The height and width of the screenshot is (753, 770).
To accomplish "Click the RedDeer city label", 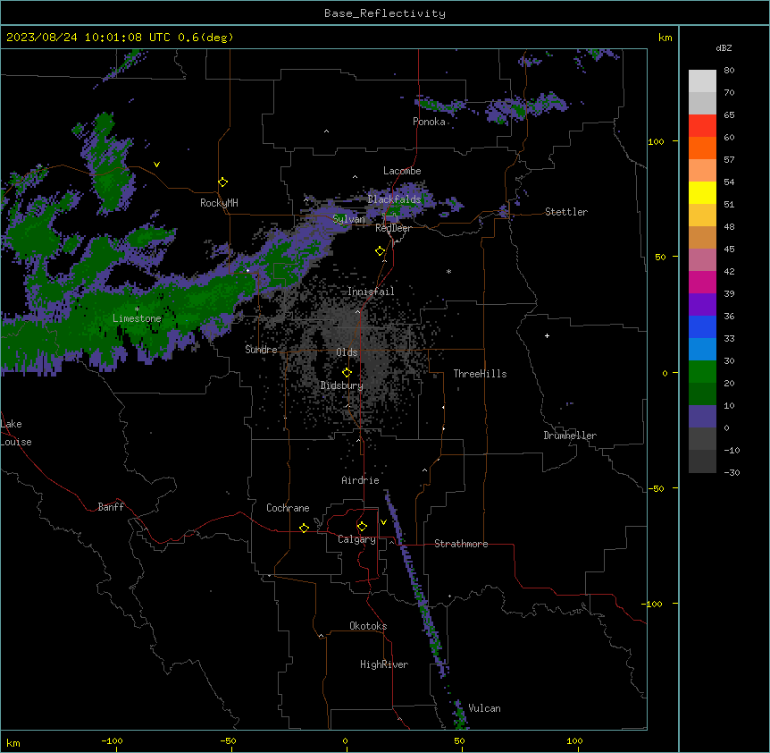I will 393,228.
